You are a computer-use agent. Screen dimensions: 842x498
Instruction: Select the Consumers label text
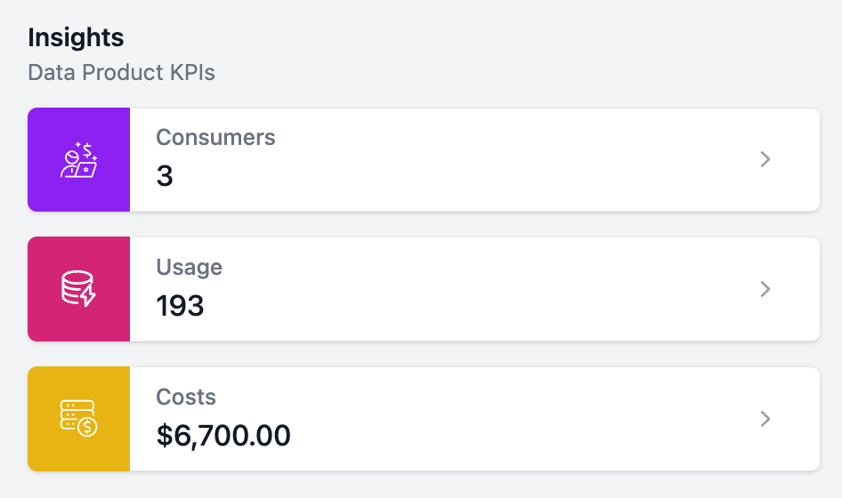pyautogui.click(x=215, y=138)
